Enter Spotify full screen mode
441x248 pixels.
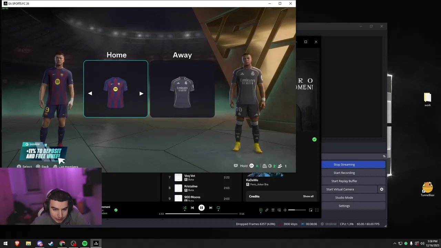317,210
